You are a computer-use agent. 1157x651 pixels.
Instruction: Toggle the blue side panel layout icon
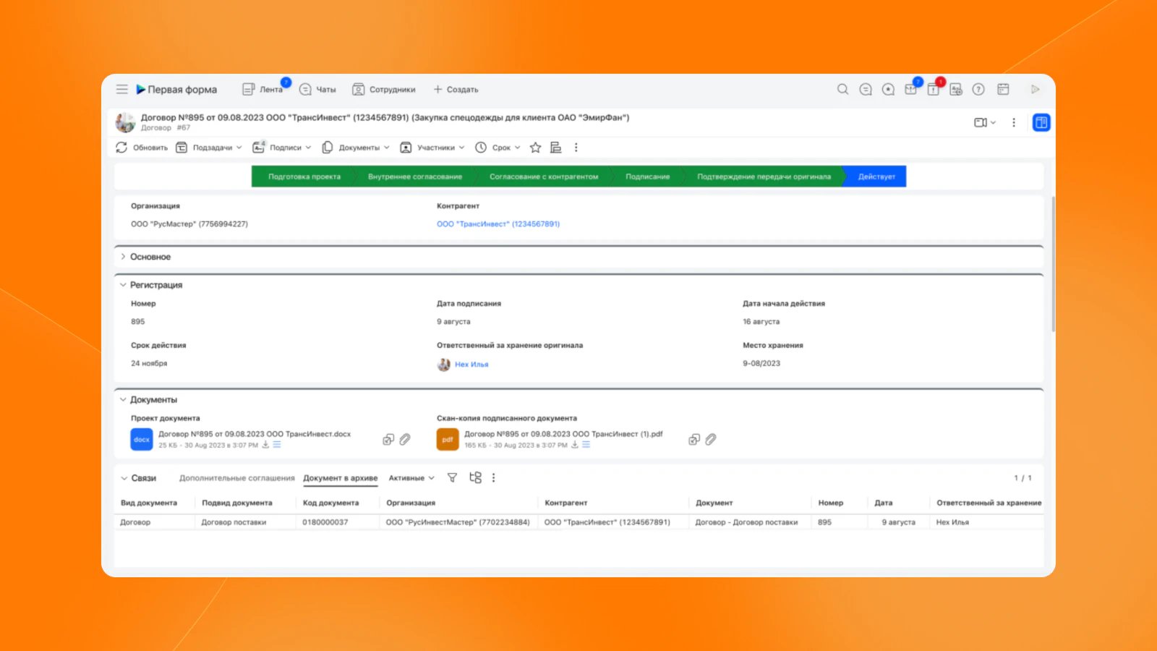point(1041,122)
